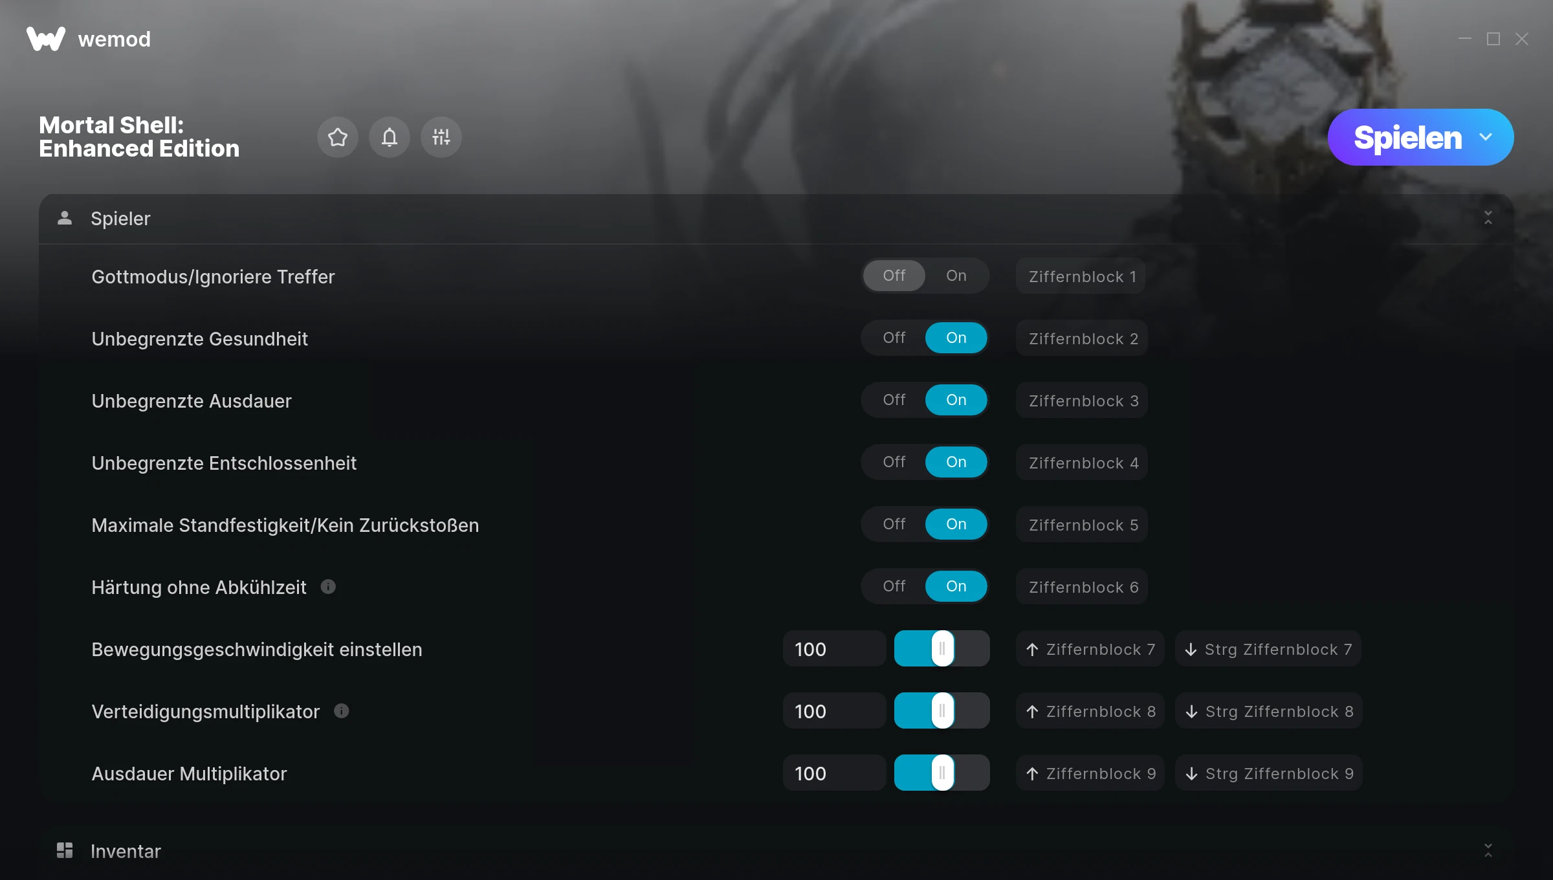
Task: Turn off Unbegrenzte Gesundheit
Action: 894,338
